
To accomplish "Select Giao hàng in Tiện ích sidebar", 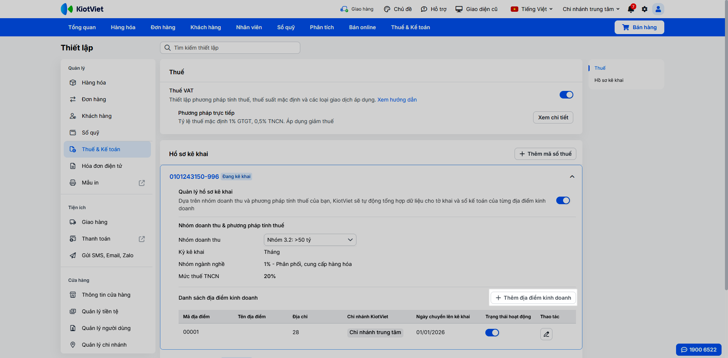I will pyautogui.click(x=107, y=222).
